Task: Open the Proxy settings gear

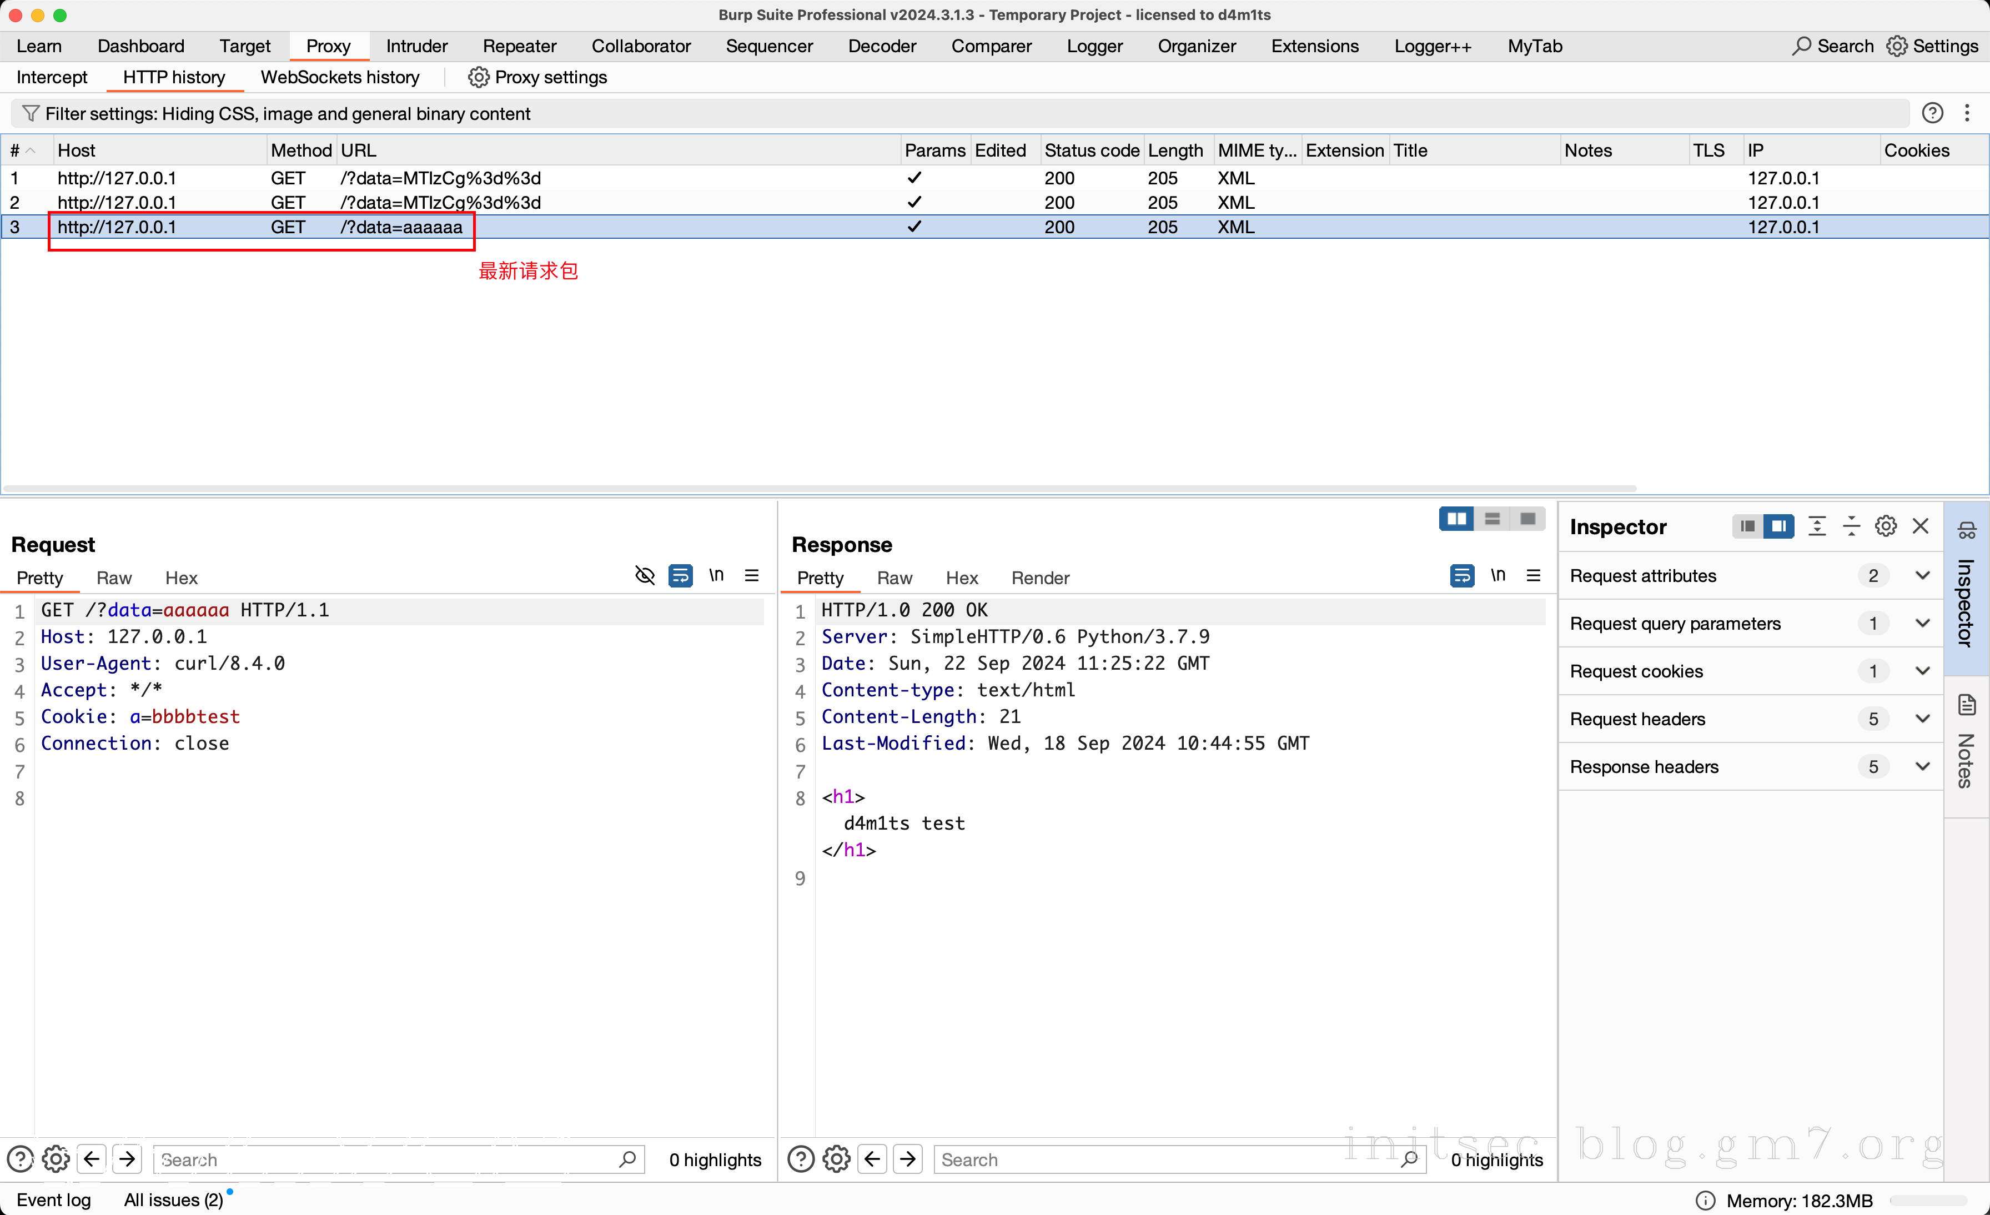Action: click(x=478, y=78)
